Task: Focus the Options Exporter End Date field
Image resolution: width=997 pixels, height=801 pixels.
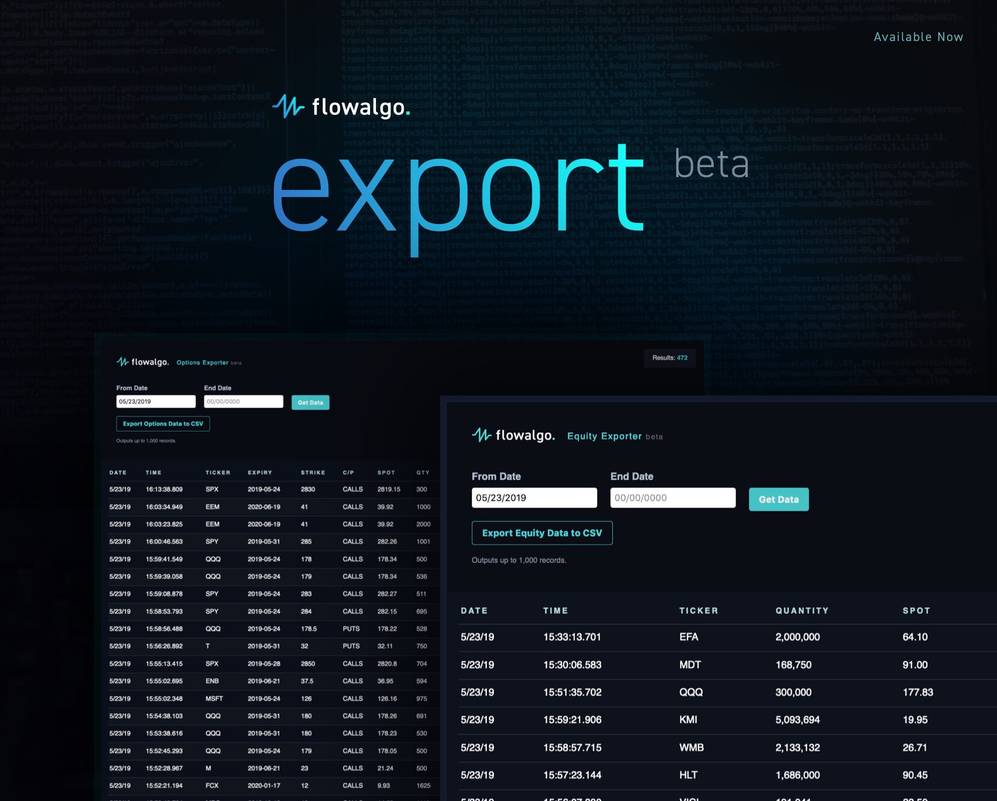Action: [x=243, y=402]
